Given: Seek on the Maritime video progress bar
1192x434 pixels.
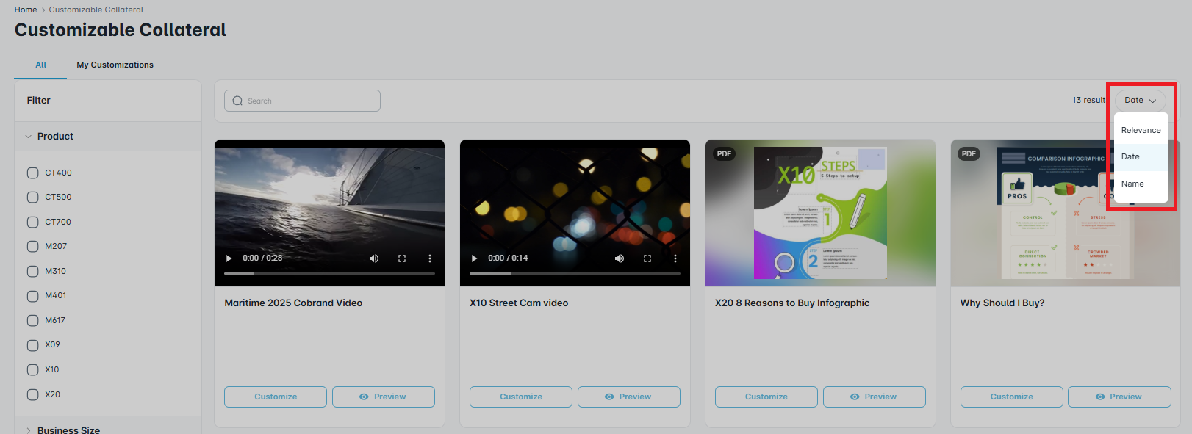Looking at the screenshot, I should (329, 273).
